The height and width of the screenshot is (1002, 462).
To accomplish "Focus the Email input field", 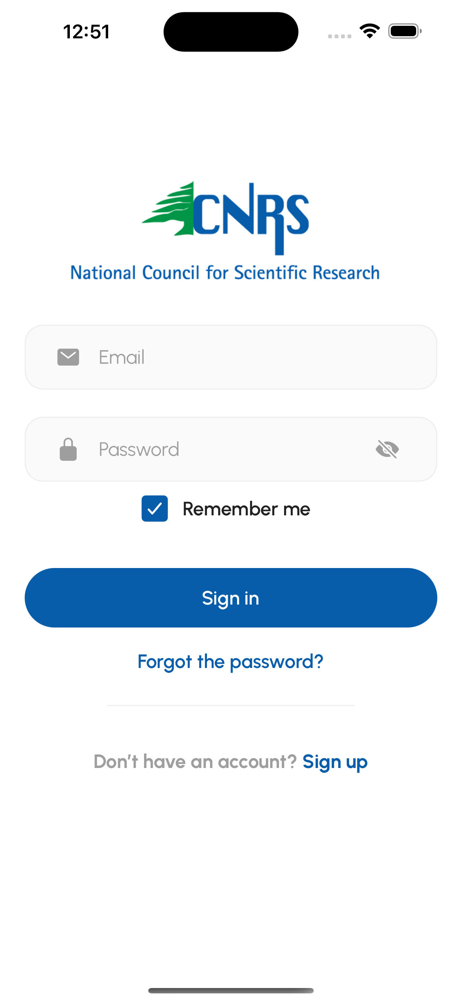I will (x=231, y=357).
